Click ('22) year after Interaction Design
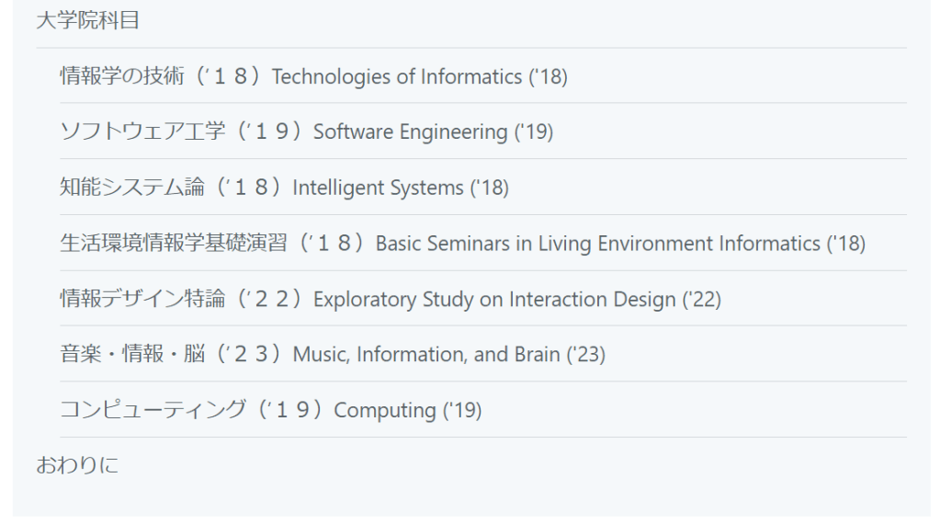Viewport: 940px width, 524px height. (x=701, y=300)
